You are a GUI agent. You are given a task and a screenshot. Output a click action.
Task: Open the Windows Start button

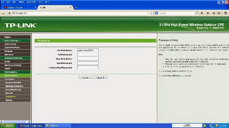[8, 126]
